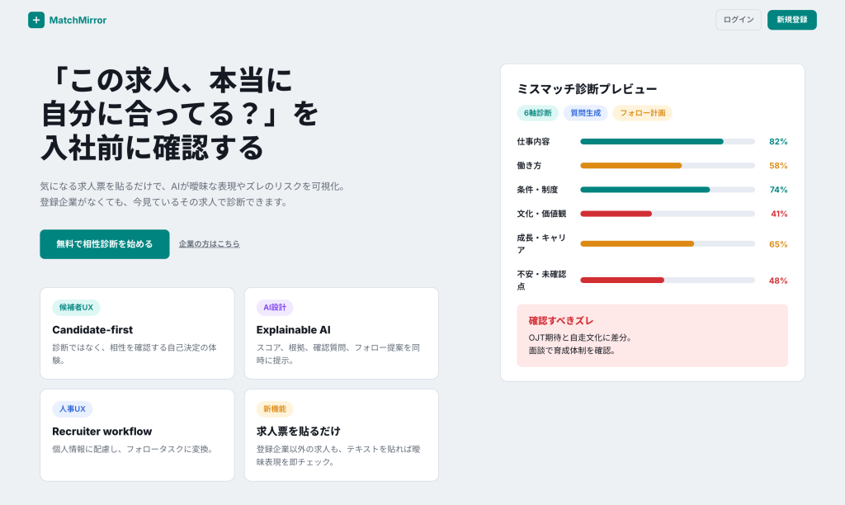The image size is (845, 505).
Task: Click the MatchMirror brand name
Action: (78, 20)
